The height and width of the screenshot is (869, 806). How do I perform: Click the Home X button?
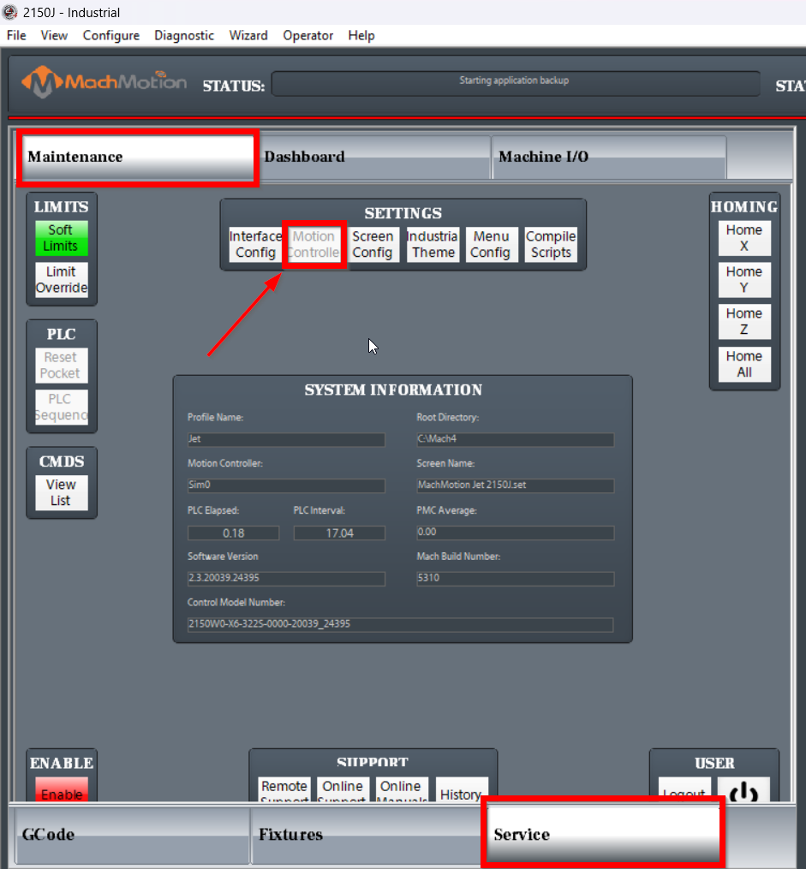point(743,238)
